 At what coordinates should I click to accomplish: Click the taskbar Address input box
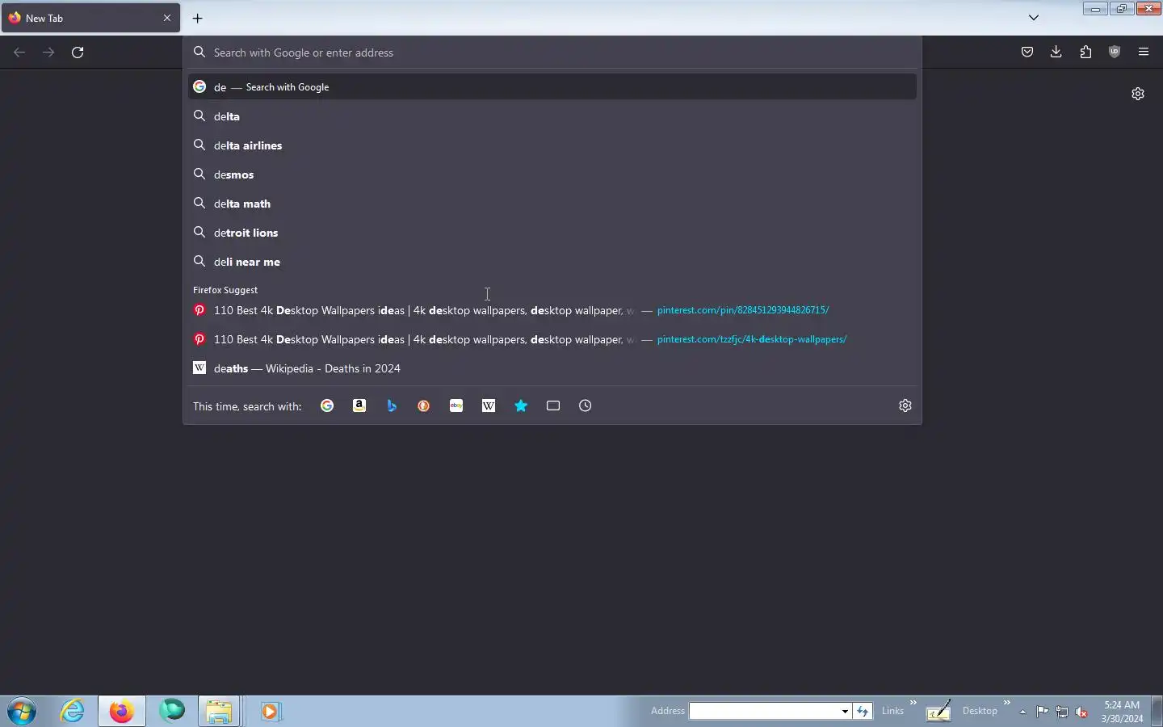pos(764,711)
